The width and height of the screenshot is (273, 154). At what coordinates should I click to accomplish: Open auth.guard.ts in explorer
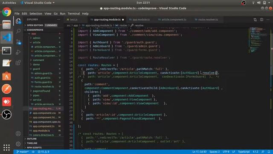42,78
